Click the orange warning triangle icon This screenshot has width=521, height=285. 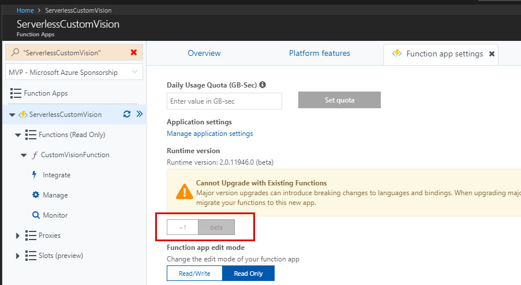tap(185, 191)
